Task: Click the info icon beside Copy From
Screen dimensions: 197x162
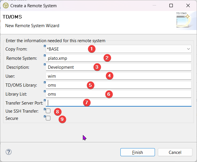Action: (45, 46)
